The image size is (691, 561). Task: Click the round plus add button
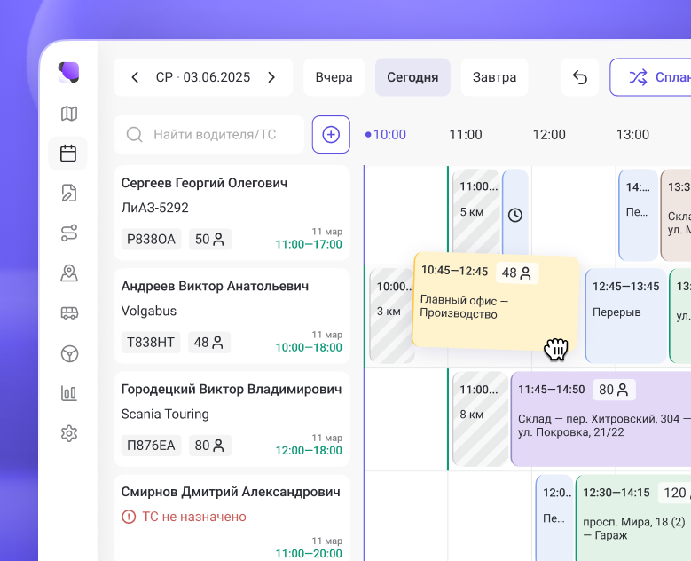pyautogui.click(x=331, y=134)
